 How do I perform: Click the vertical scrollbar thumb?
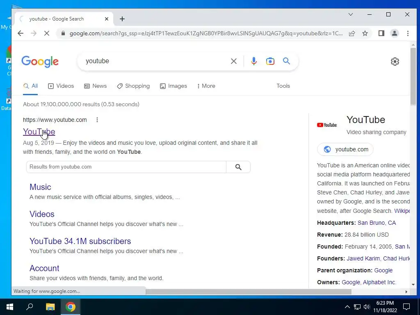(413, 76)
